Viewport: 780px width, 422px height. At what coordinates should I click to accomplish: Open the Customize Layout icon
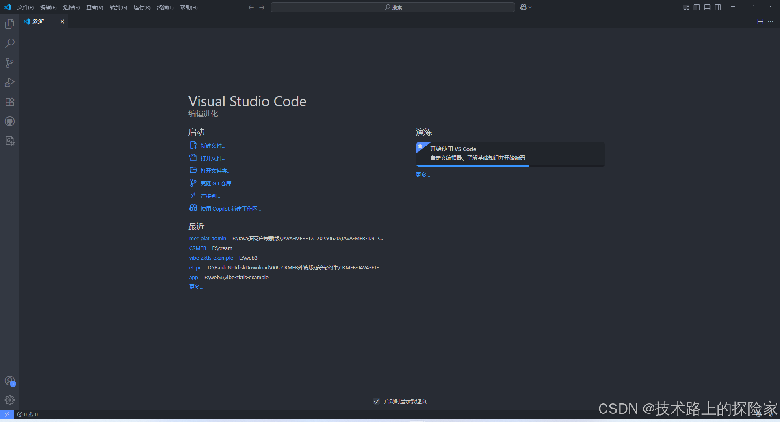686,7
